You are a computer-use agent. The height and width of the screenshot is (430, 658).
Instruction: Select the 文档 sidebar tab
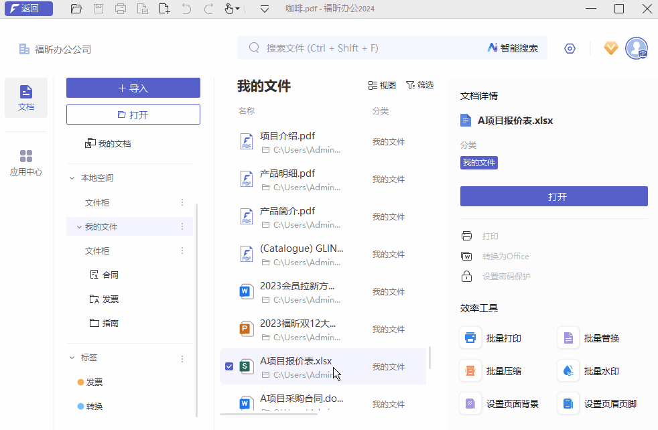(25, 98)
